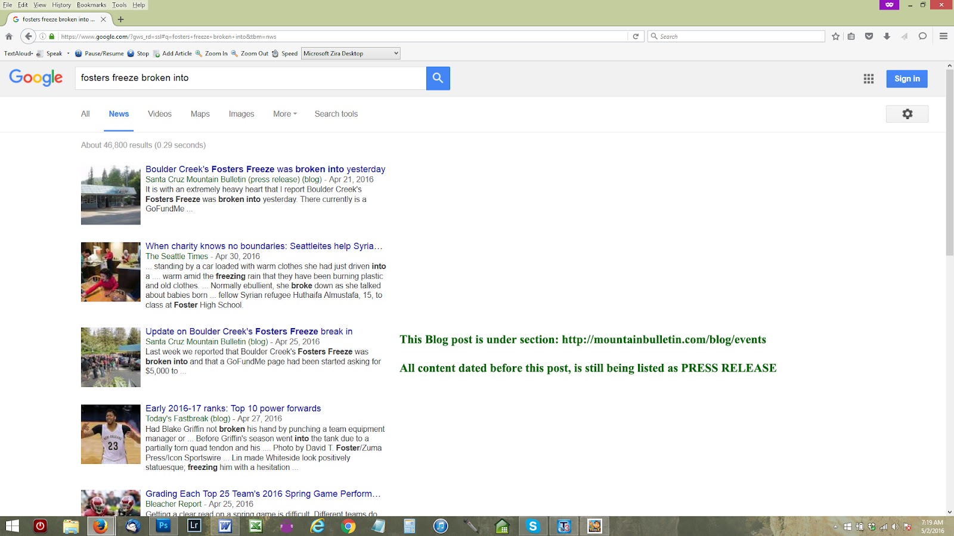Click TextAloud Pause/Resume
The image size is (954, 536).
point(99,54)
